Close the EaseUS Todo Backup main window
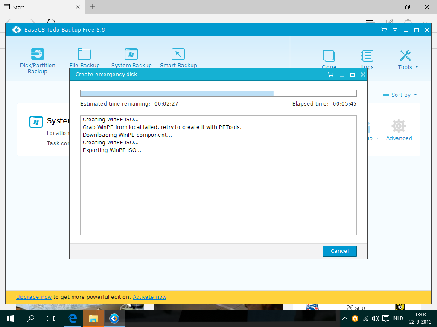Viewport: 437px width, 327px height. click(x=427, y=30)
